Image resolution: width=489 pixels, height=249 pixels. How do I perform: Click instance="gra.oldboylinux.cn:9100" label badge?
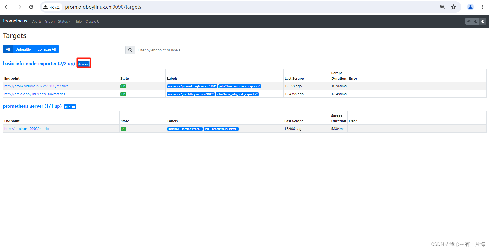[191, 94]
